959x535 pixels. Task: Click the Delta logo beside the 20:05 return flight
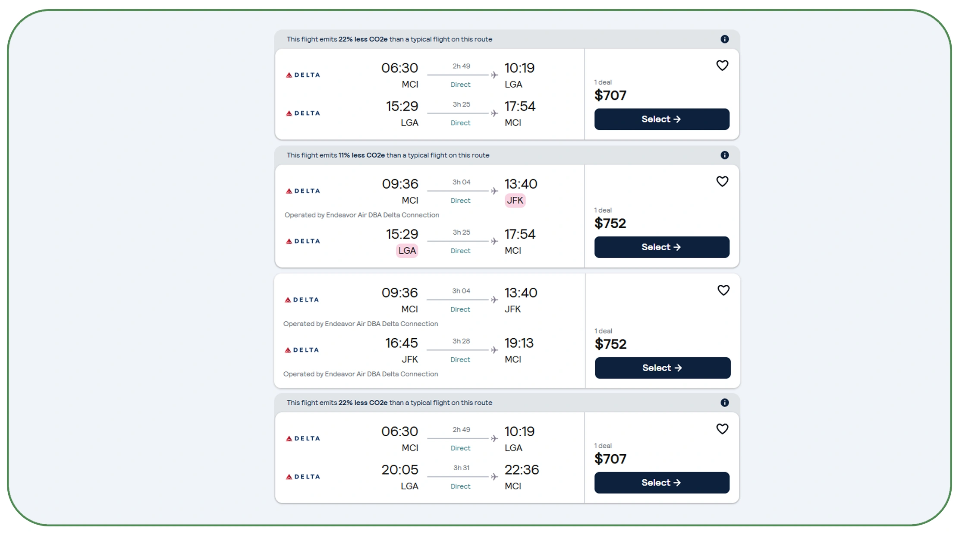point(302,476)
